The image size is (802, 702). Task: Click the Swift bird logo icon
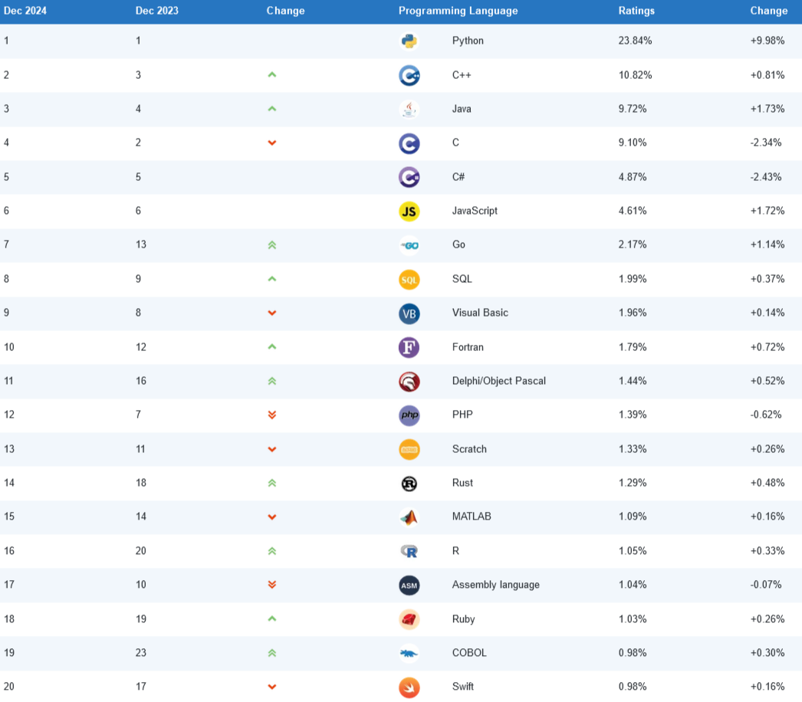(x=409, y=687)
